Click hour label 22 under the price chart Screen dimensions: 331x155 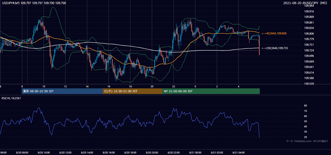pos(174,86)
